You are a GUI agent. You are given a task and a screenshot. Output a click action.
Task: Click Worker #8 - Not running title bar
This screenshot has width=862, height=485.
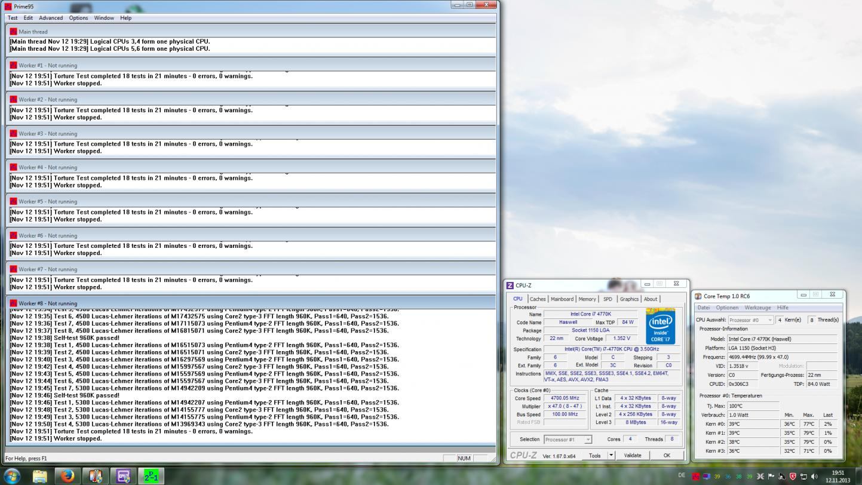(251, 303)
